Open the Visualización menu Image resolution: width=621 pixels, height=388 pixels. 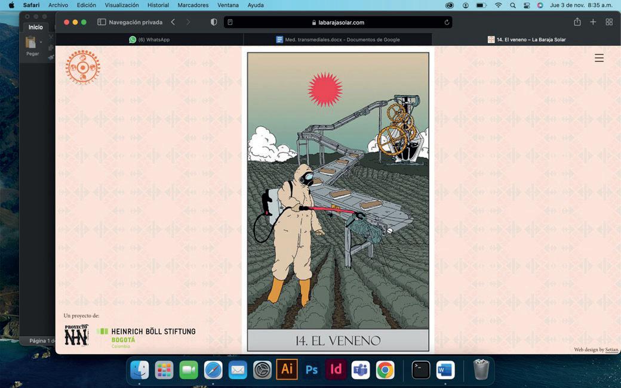tap(122, 5)
